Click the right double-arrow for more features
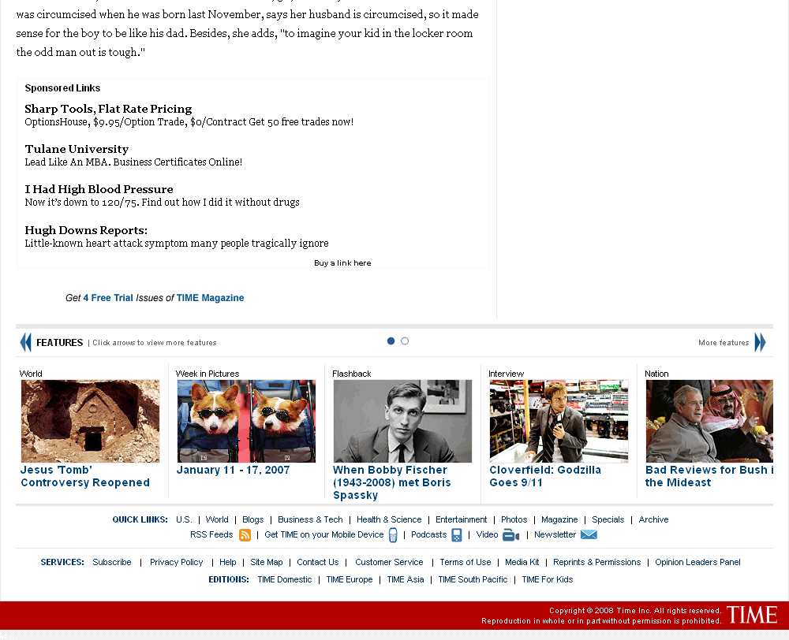Screen dimensions: 789x640 coord(760,342)
